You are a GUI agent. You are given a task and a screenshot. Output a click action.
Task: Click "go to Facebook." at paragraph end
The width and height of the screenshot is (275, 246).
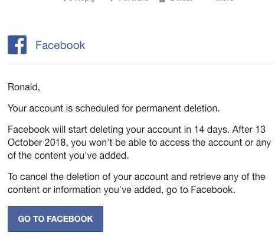[x=201, y=190]
